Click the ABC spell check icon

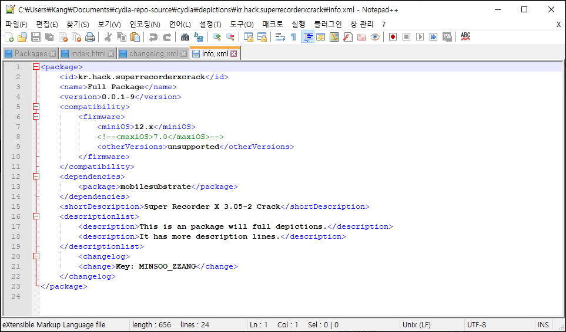pyautogui.click(x=465, y=37)
